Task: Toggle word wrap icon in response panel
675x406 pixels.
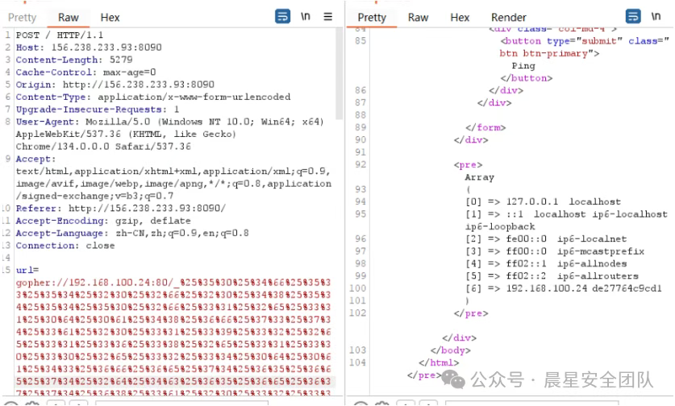Action: click(634, 16)
